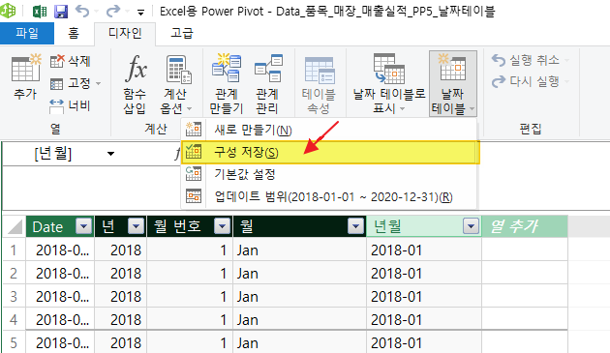Viewport: 610px width, 353px height.
Task: Click 삭제 column button
Action: pyautogui.click(x=71, y=61)
